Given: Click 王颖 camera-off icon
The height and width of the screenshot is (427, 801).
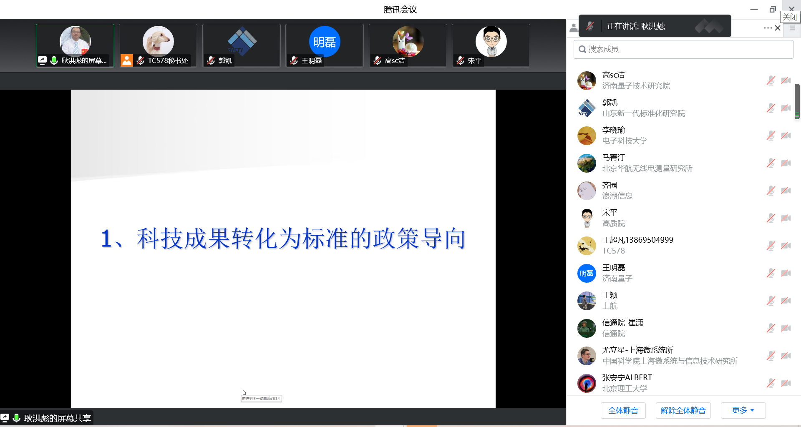Looking at the screenshot, I should (x=786, y=301).
